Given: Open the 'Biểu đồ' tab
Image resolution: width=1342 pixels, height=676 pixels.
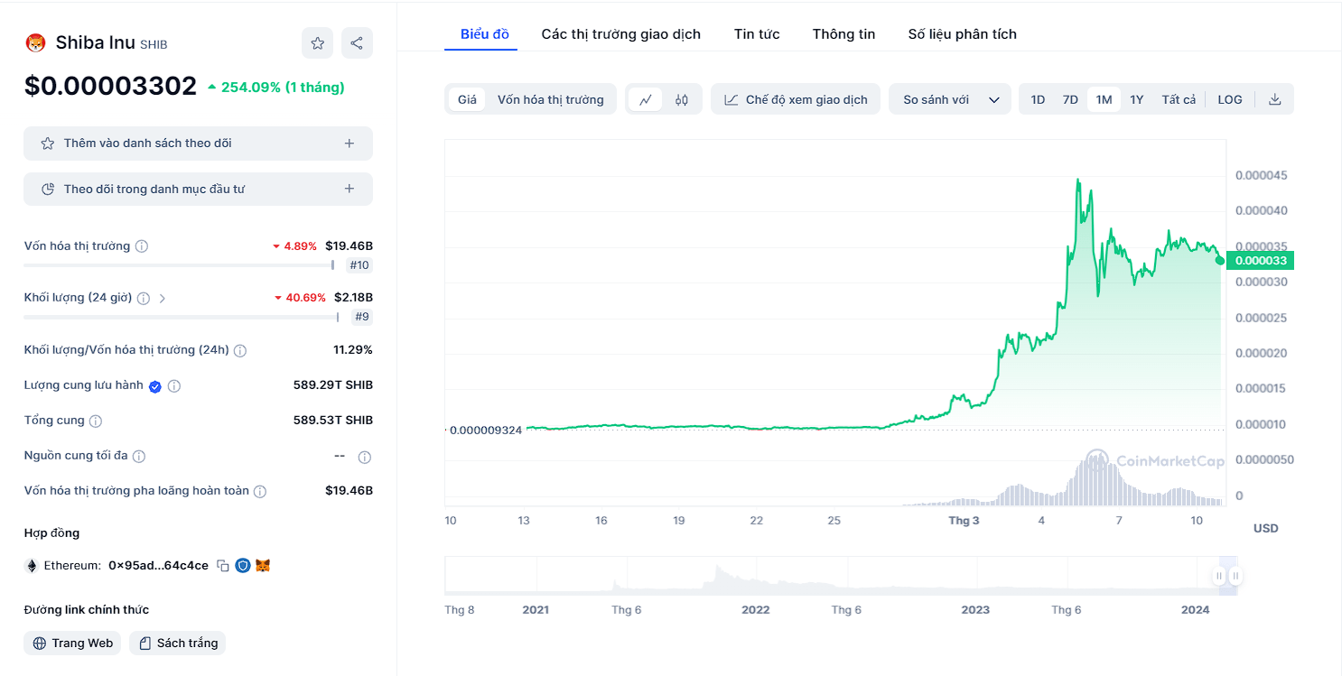Looking at the screenshot, I should click(485, 34).
